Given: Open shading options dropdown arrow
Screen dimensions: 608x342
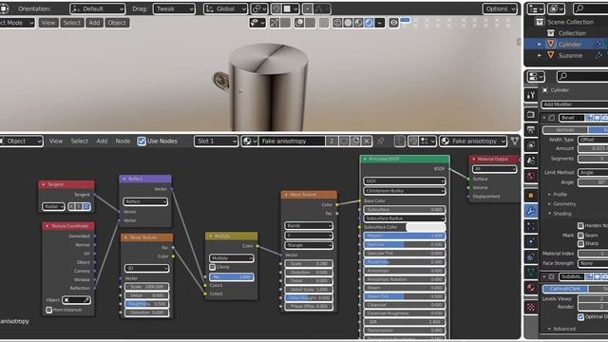Looking at the screenshot, I should tap(380, 23).
